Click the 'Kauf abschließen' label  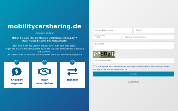44,82
